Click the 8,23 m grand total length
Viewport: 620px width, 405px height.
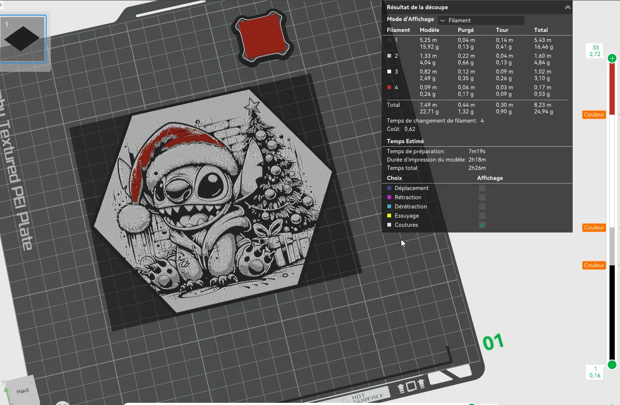tap(542, 105)
